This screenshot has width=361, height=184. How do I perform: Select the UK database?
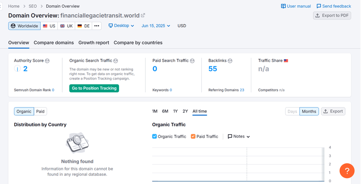point(66,26)
